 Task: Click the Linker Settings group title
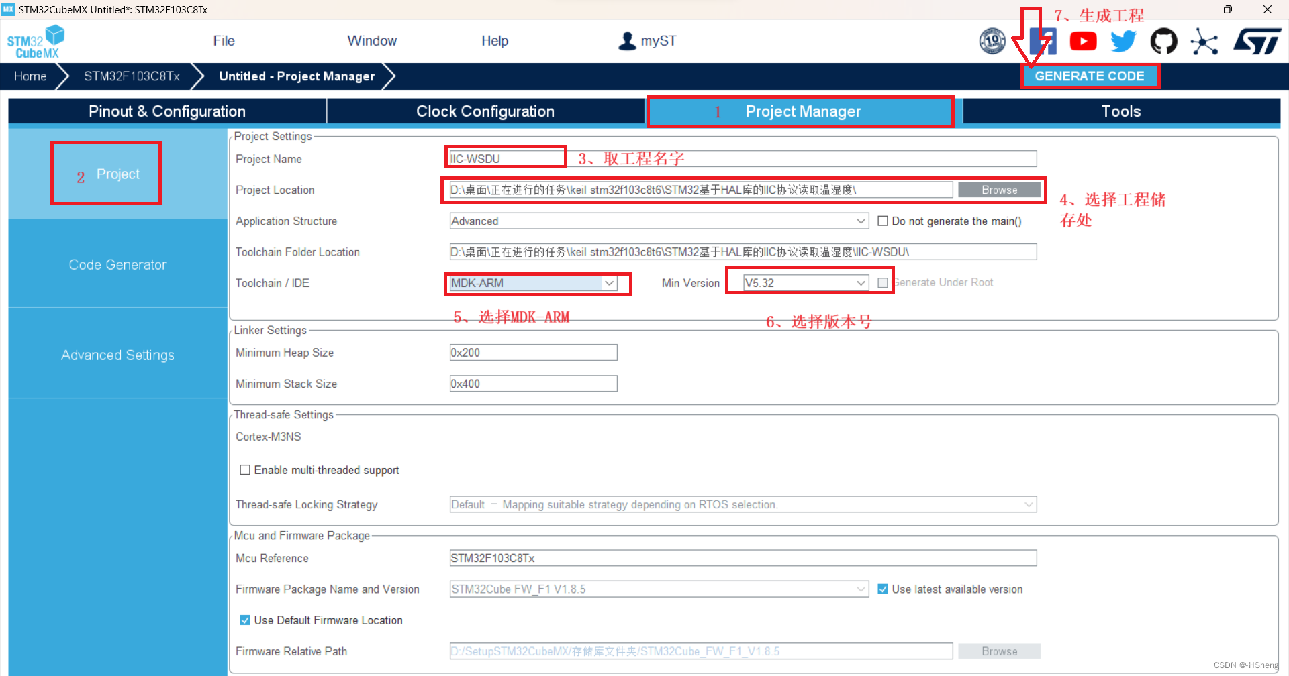point(270,330)
